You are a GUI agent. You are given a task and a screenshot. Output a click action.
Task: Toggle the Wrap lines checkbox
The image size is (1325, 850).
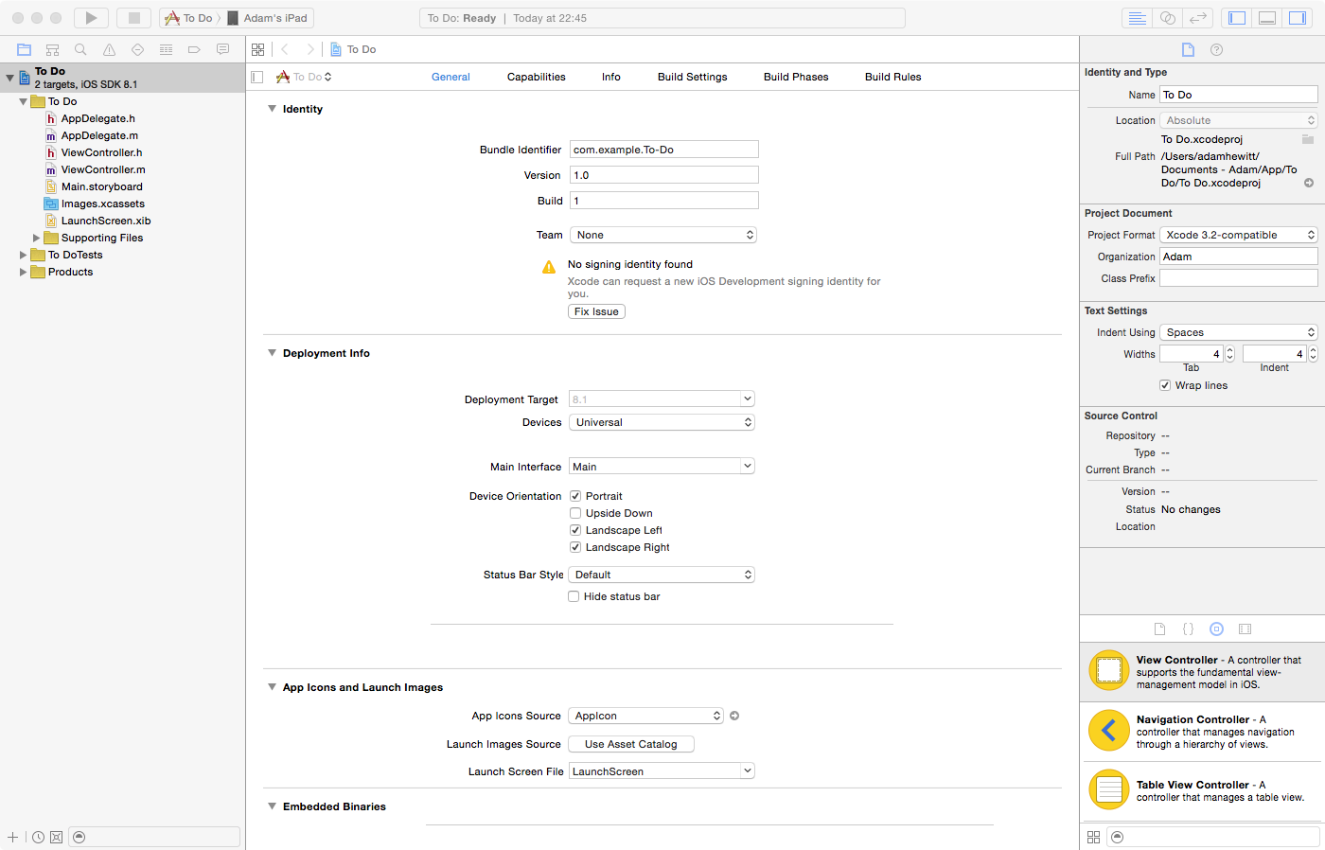pos(1165,385)
